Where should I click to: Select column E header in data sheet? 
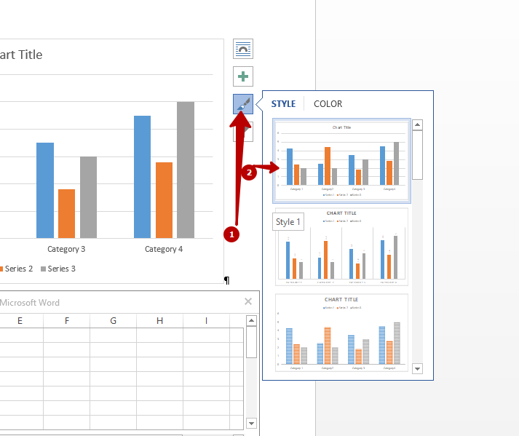coord(20,321)
